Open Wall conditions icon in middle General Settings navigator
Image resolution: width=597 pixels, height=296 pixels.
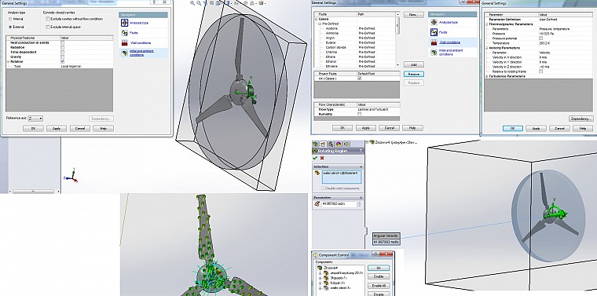[x=434, y=42]
